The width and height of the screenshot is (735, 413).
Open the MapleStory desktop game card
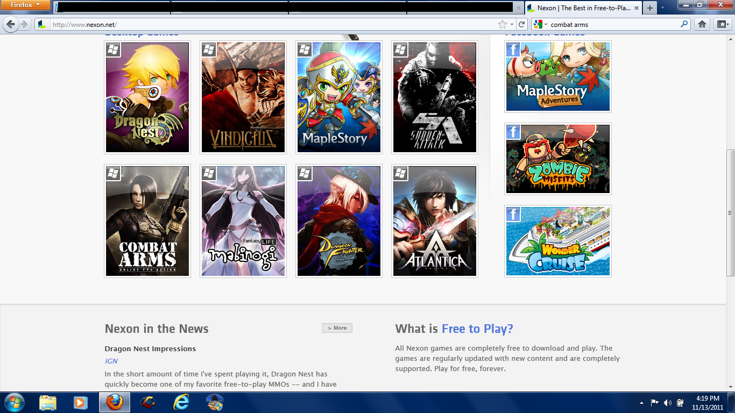pyautogui.click(x=339, y=97)
